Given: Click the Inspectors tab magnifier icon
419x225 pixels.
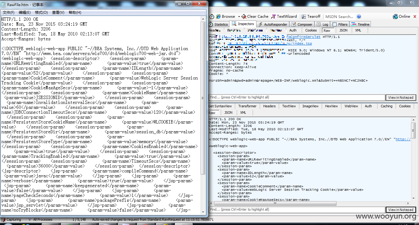Looking at the screenshot, I should pyautogui.click(x=234, y=24).
